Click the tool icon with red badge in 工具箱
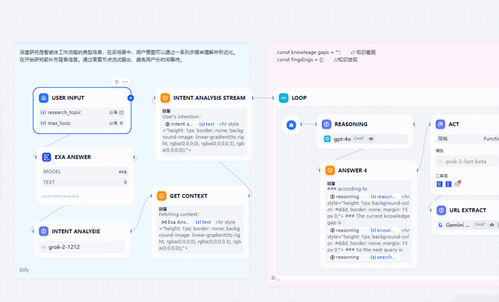This screenshot has height=302, width=499. (457, 184)
